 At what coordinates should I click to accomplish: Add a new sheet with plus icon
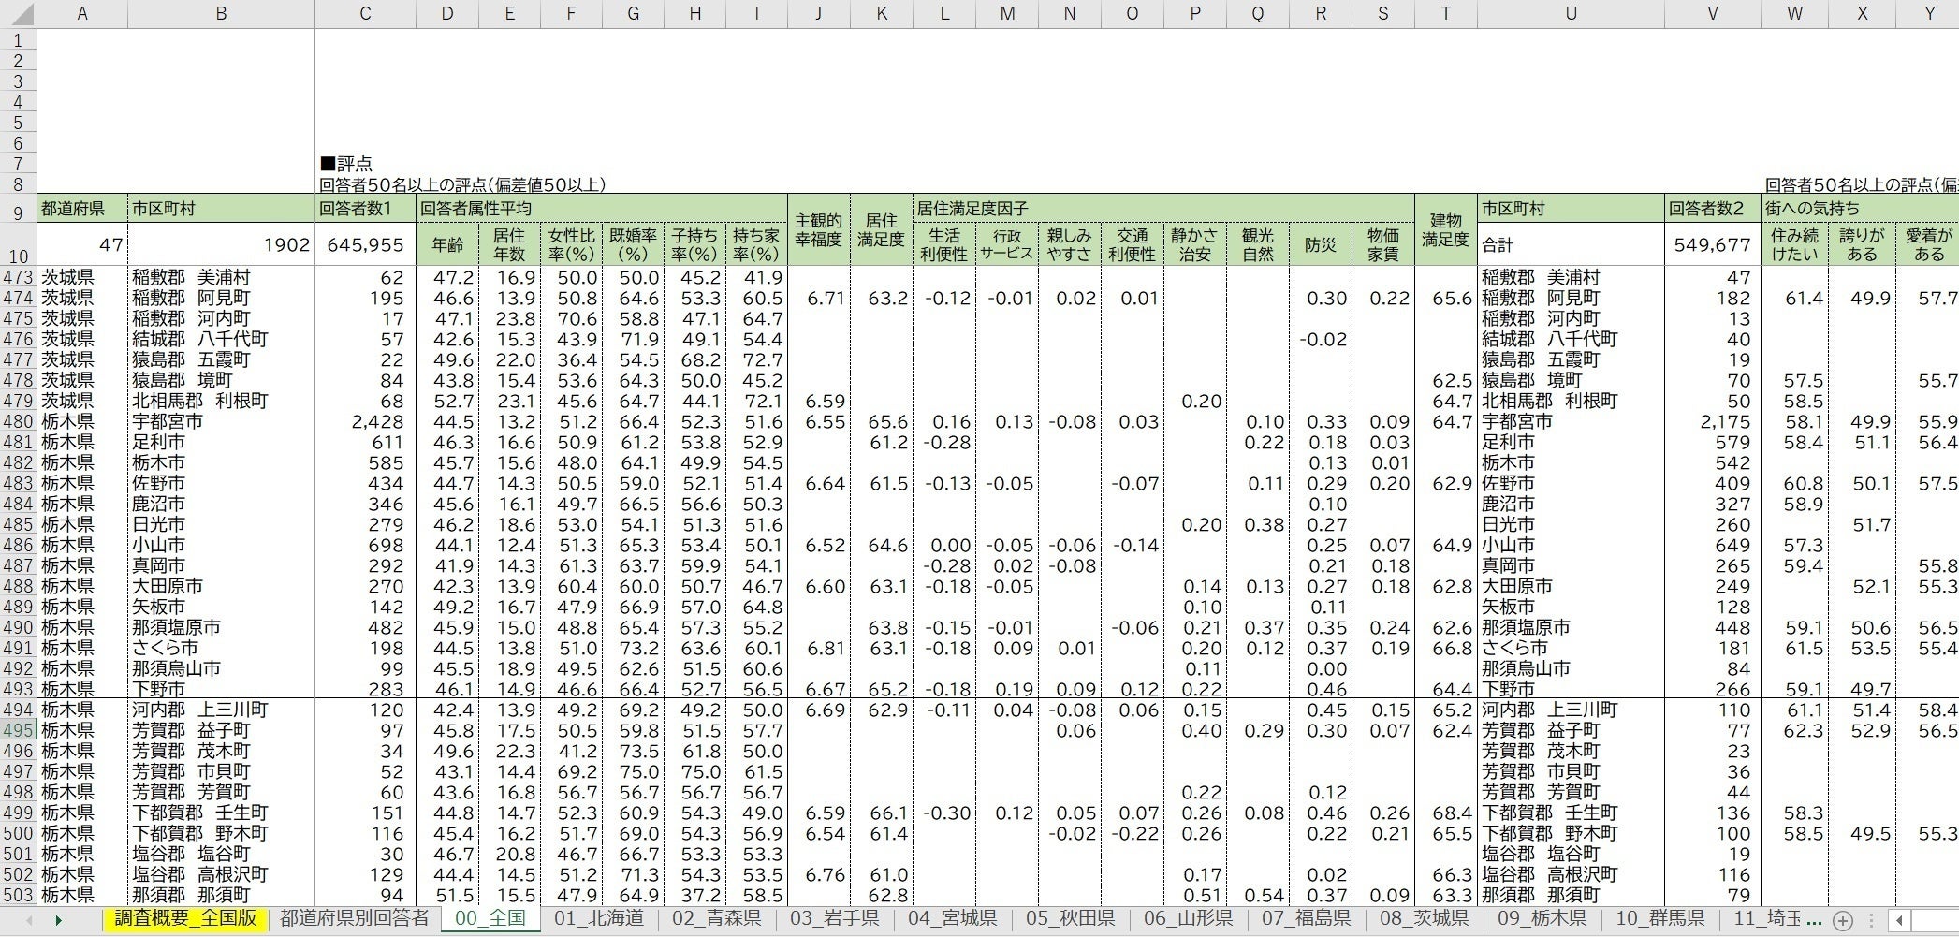(x=1842, y=920)
